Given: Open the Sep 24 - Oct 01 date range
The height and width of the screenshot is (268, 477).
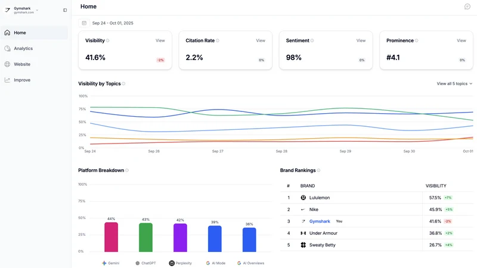Looking at the screenshot, I should [113, 23].
